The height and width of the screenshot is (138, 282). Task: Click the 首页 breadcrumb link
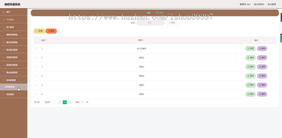point(149,13)
